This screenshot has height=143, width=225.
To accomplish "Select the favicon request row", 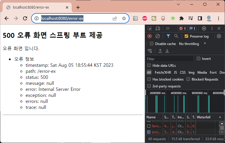I will pyautogui.click(x=182, y=126).
